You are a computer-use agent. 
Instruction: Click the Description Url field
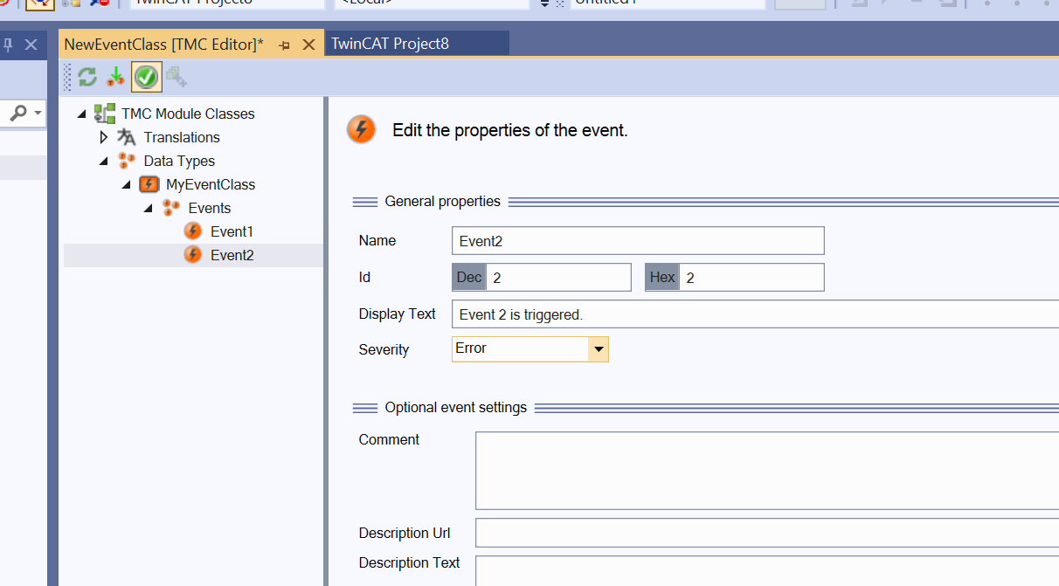click(767, 533)
